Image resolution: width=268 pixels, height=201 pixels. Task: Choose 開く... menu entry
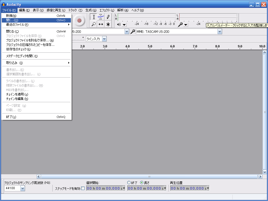click(x=36, y=20)
